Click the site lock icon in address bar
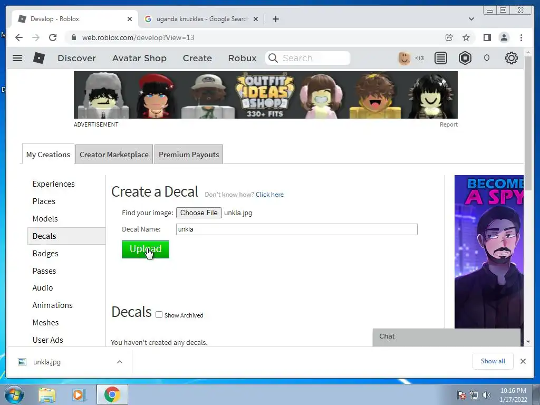Viewport: 540px width, 405px height. coord(73,37)
